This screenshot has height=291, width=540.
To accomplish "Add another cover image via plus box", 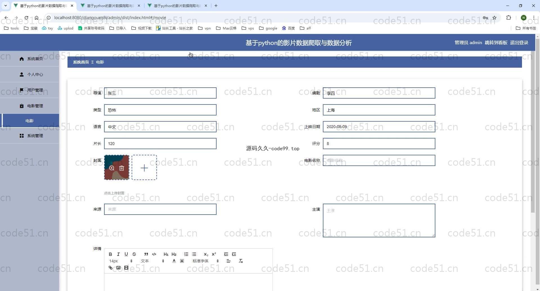I will [144, 167].
